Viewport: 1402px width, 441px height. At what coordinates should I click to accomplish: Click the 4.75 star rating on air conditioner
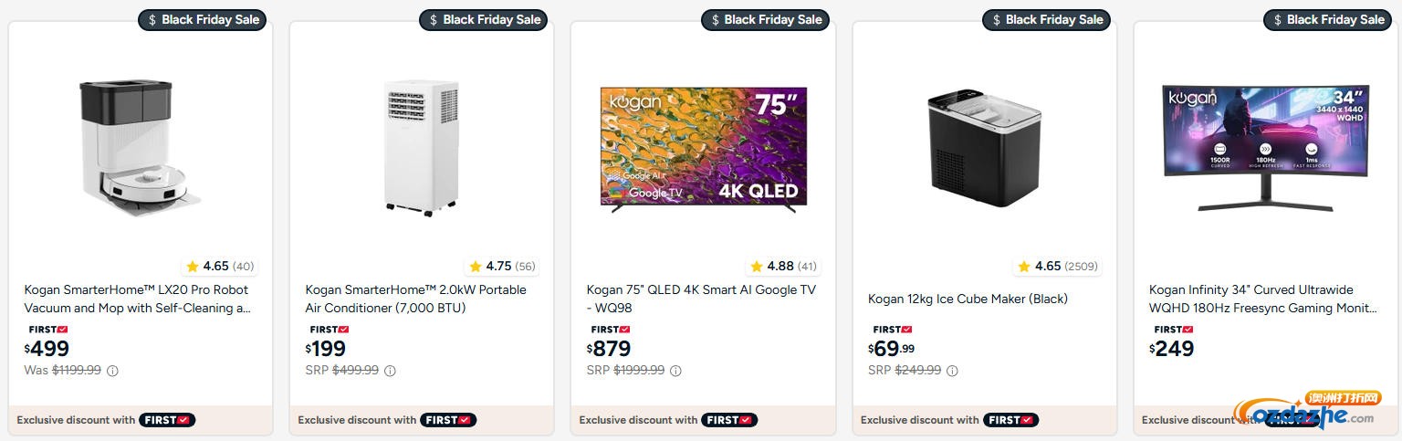(x=501, y=267)
